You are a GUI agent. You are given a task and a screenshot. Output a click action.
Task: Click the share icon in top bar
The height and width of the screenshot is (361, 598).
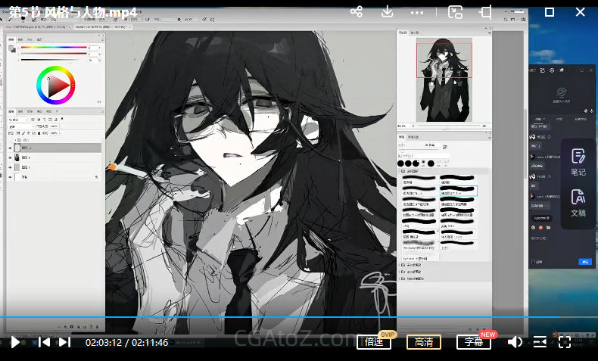click(357, 12)
